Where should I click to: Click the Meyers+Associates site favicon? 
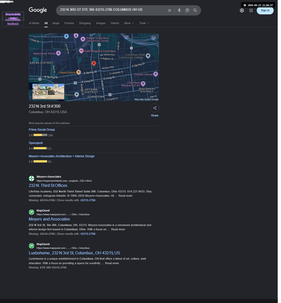(x=32, y=178)
